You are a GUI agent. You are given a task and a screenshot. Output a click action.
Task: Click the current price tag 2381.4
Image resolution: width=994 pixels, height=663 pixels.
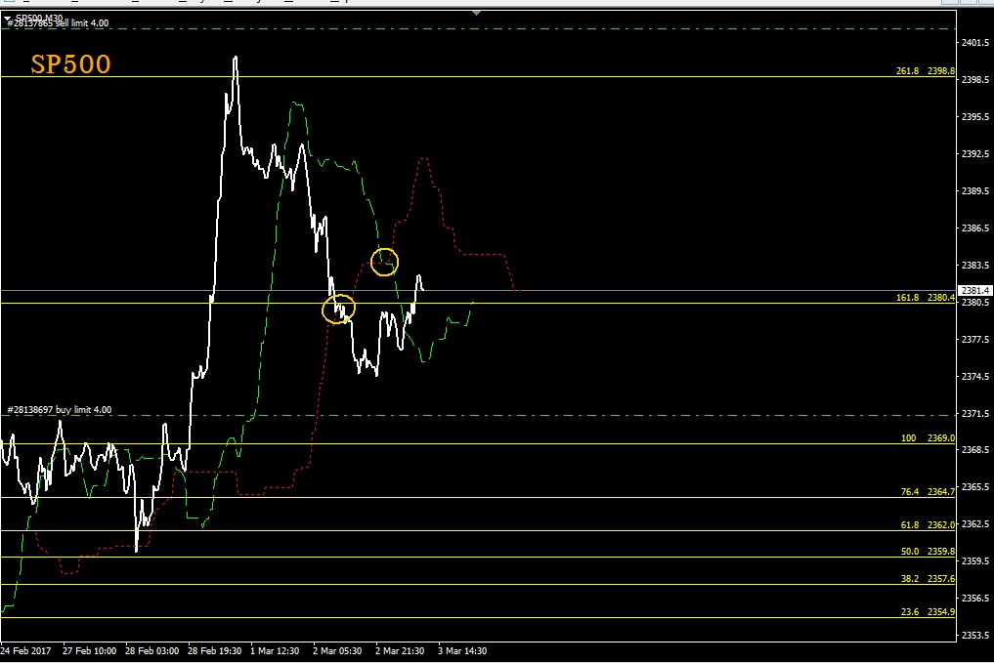975,291
